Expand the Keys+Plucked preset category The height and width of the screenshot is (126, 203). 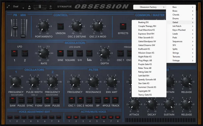pos(181,30)
